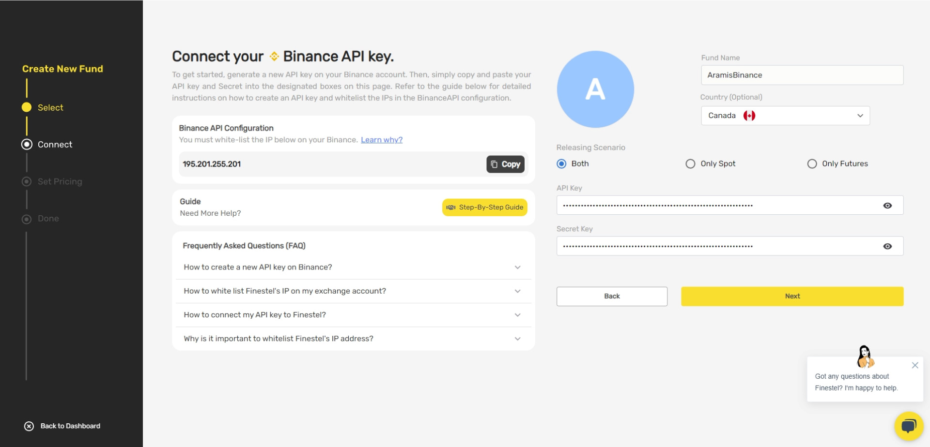Image resolution: width=930 pixels, height=447 pixels.
Task: Click the Back to Dashboard X icon
Action: [29, 426]
